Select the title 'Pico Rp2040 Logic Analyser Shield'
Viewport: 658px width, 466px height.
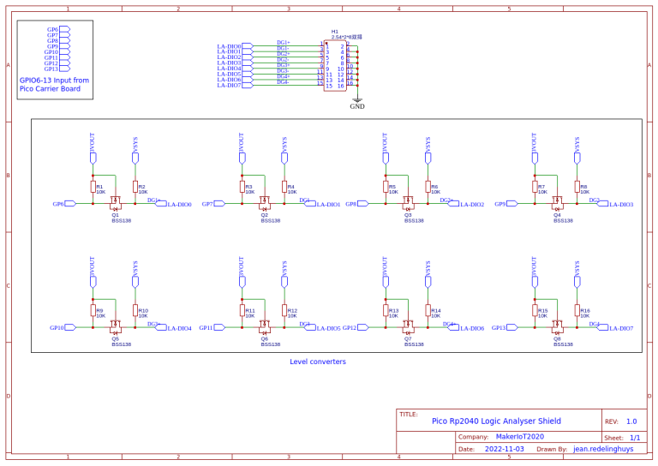click(496, 421)
